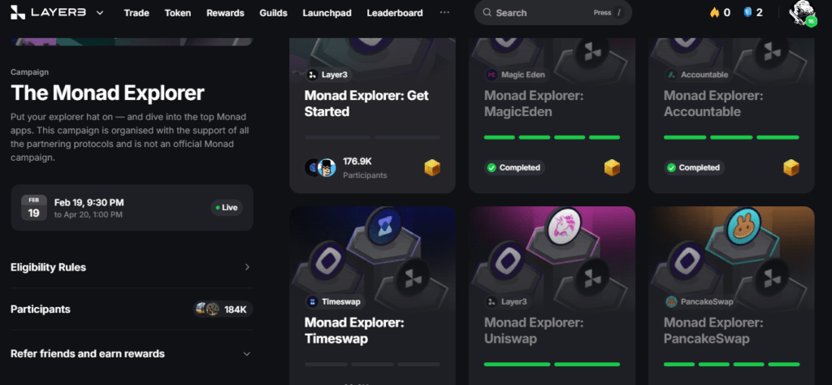Image resolution: width=832 pixels, height=385 pixels.
Task: Open Monad Explorer: Timeswap quest
Action: (353, 331)
